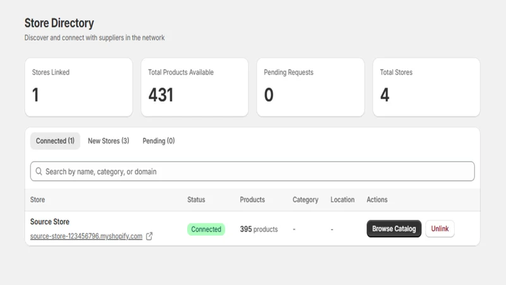Select the Stores Linked card
Screen dimensions: 506x285
[x=78, y=87]
